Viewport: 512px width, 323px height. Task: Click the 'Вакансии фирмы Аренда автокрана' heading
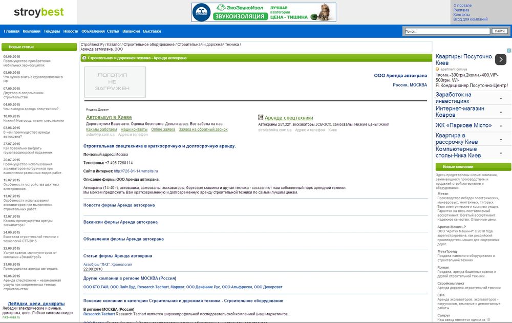(120, 222)
